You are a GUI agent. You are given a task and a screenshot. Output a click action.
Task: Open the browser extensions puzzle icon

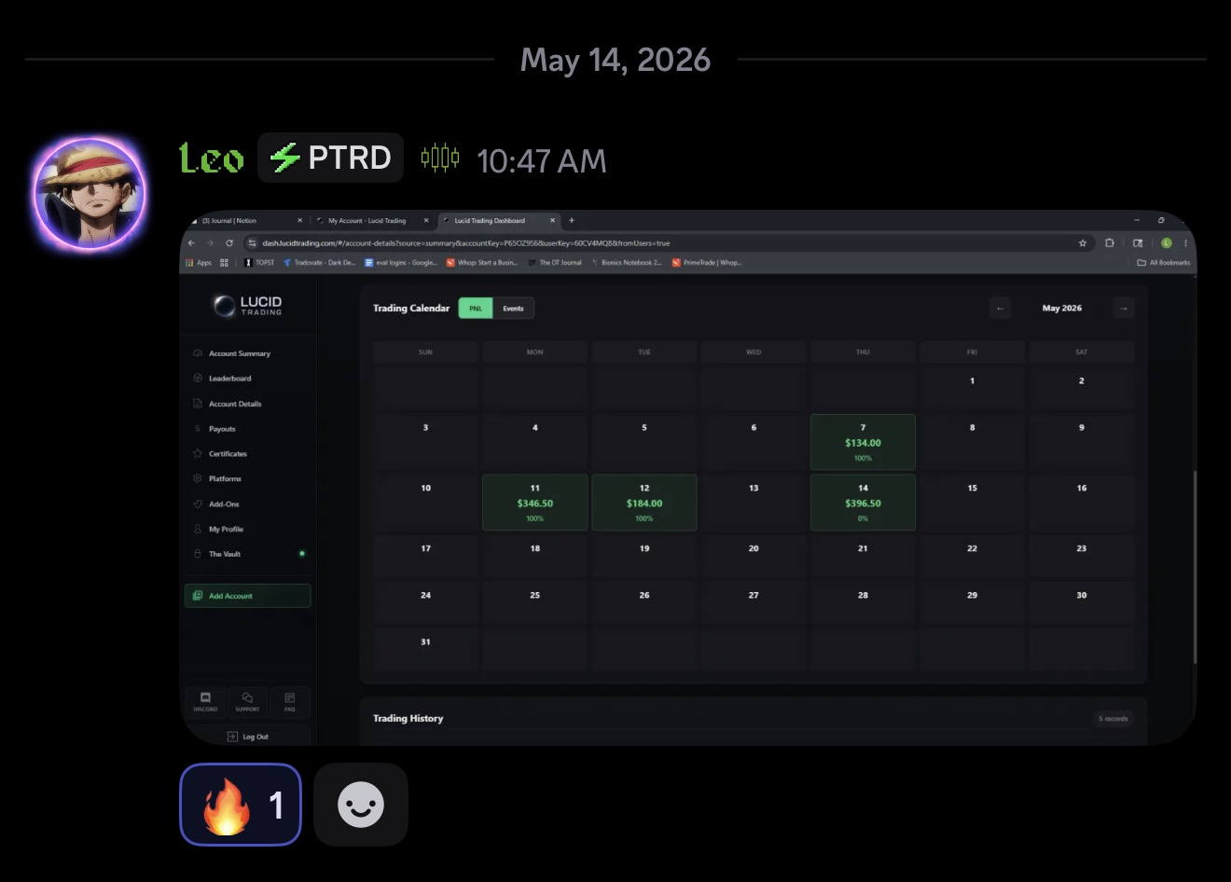click(x=1110, y=243)
